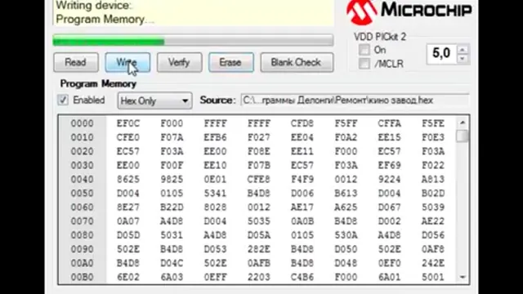Screen dimensions: 523x294
Task: Click cell CFD8 in row 0000
Action: [302, 123]
